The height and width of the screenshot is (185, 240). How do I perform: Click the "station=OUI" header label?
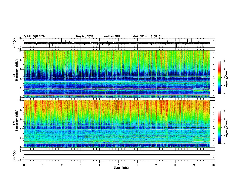[x=112, y=36]
